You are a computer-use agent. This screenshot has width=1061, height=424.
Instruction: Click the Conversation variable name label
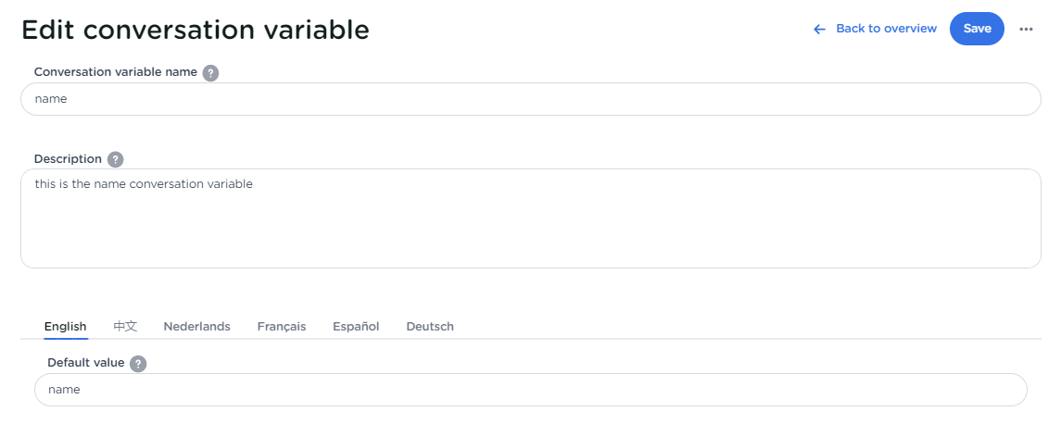pyautogui.click(x=115, y=72)
